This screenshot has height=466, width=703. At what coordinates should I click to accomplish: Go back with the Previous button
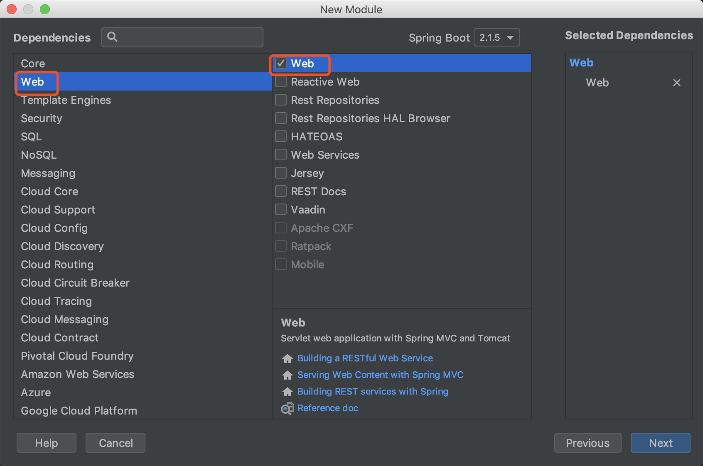coord(587,443)
